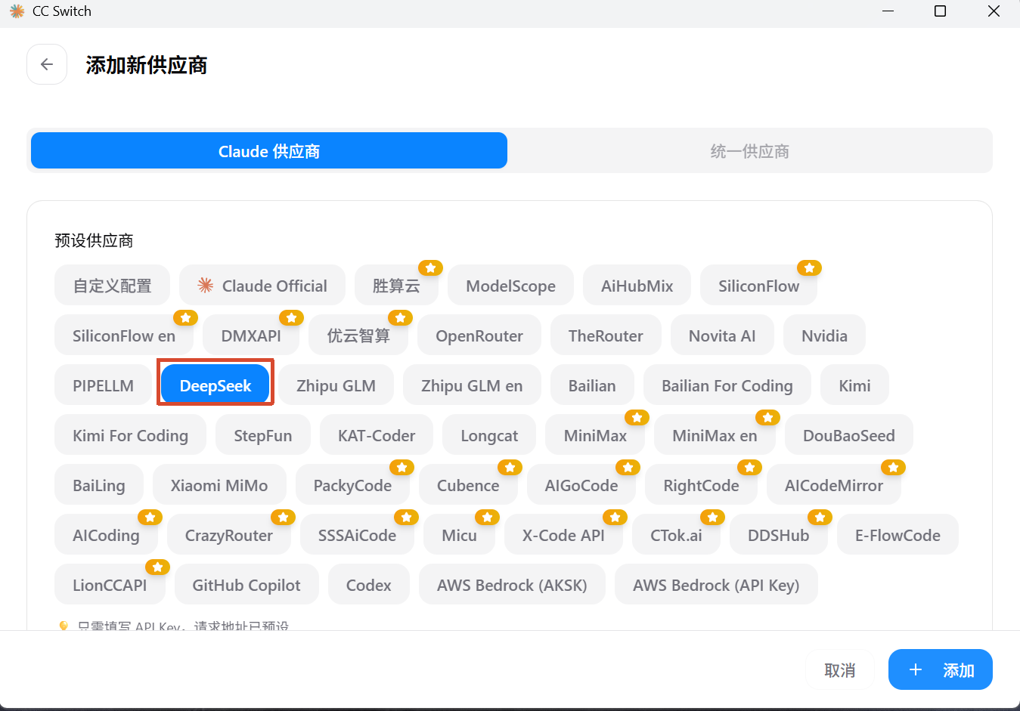
Task: Cancel with the 取消 button
Action: (839, 669)
